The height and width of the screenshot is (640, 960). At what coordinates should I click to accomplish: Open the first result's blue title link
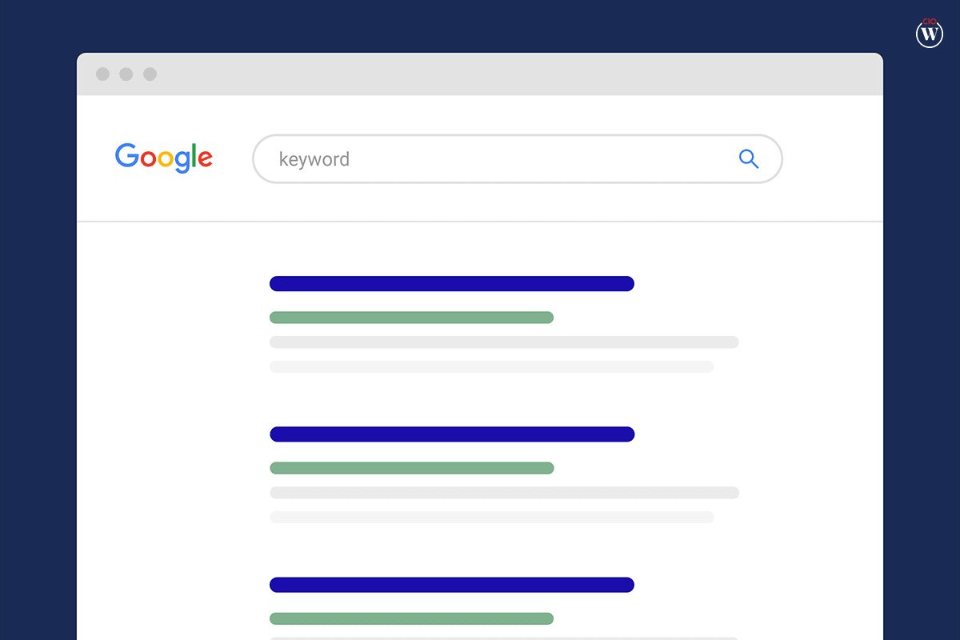point(452,283)
